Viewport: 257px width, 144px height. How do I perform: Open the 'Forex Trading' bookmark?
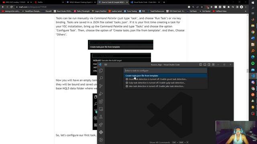130,11
